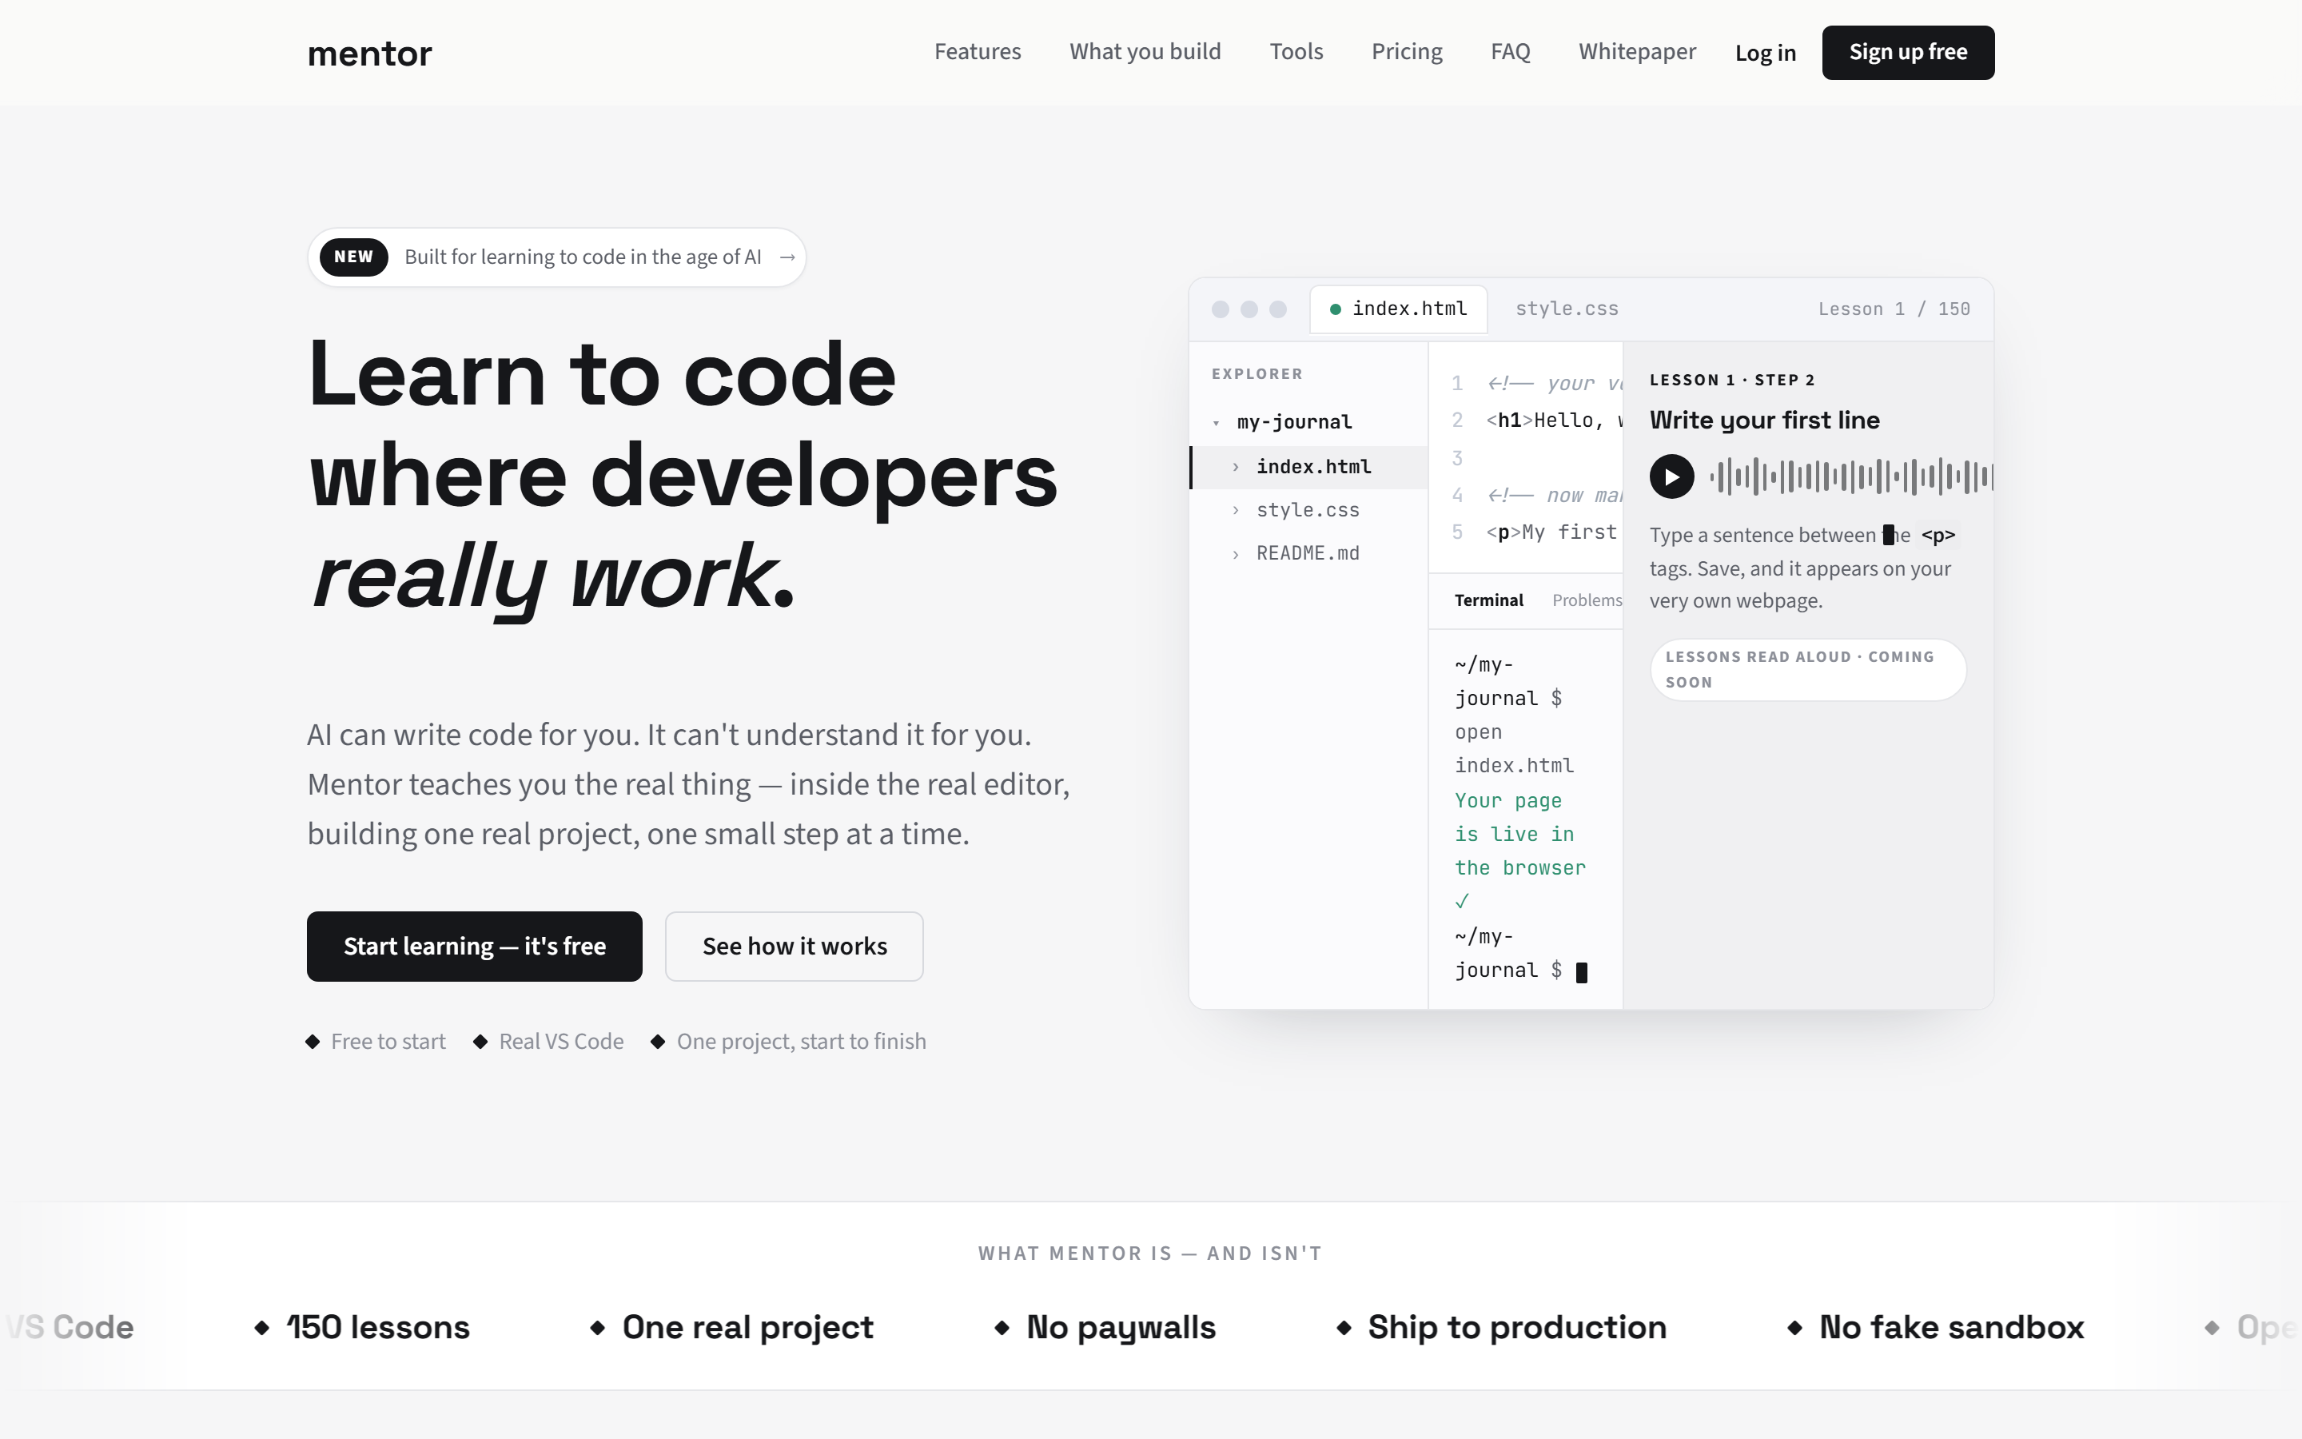2302x1439 pixels.
Task: Collapse the my-journal folder
Action: [1216, 423]
